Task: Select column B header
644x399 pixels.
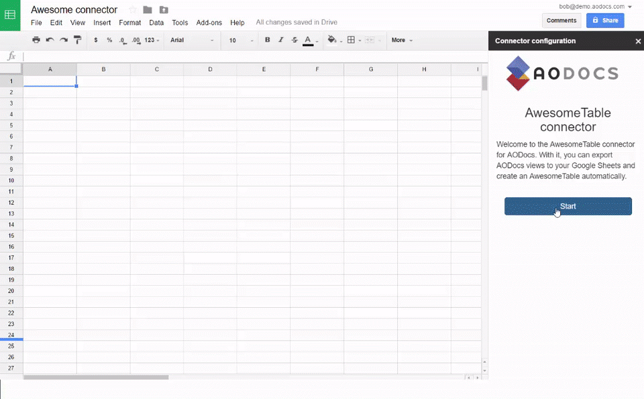Action: [x=103, y=69]
